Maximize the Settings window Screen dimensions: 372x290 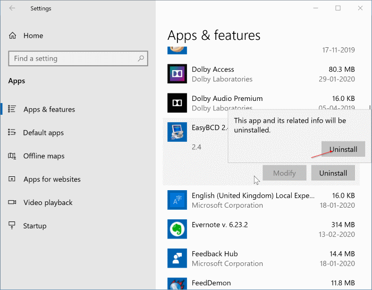click(338, 8)
